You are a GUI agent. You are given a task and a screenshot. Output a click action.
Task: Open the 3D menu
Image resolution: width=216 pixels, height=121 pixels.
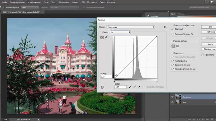(83, 2)
